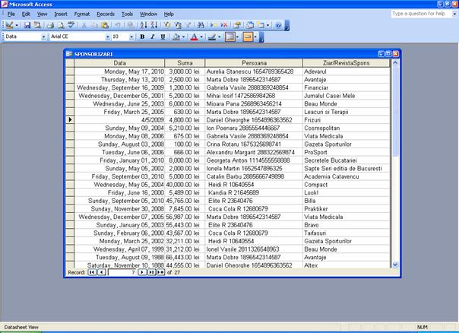This screenshot has width=459, height=333.
Task: Click the Sort Descending icon
Action: pos(153,25)
